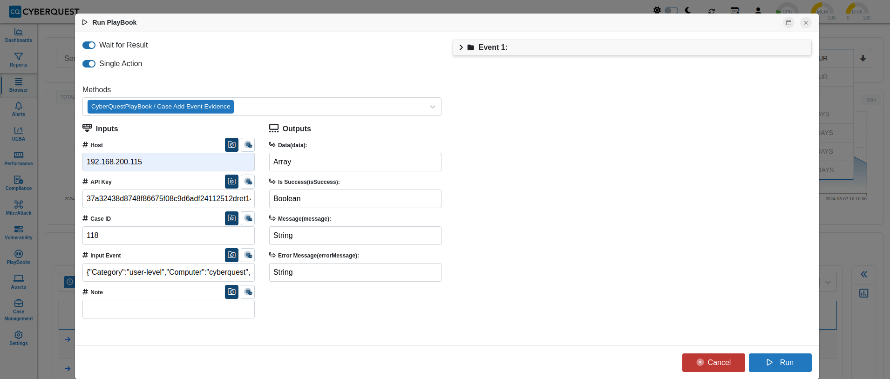Open Browser in the sidebar
Screen dimensions: 890x379
click(19, 85)
